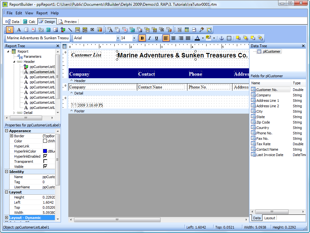Collapse the Appearance property group
This screenshot has width=310, height=233.
point(6,131)
